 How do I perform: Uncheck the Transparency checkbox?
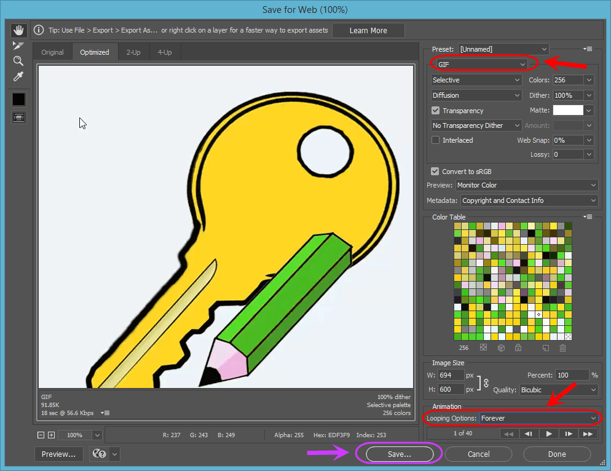coord(436,110)
